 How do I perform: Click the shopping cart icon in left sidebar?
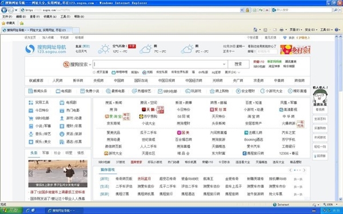31,118
